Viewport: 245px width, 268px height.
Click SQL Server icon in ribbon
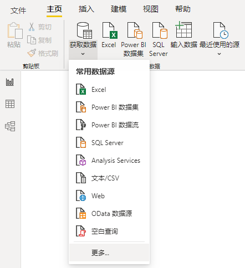[x=160, y=30]
